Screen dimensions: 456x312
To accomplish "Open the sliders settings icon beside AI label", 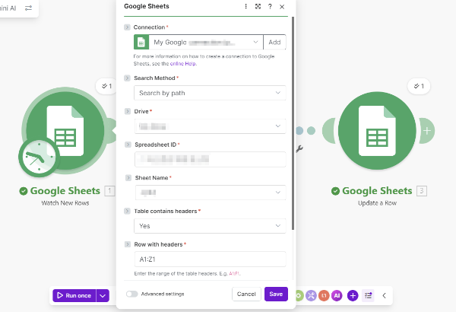I will click(28, 8).
